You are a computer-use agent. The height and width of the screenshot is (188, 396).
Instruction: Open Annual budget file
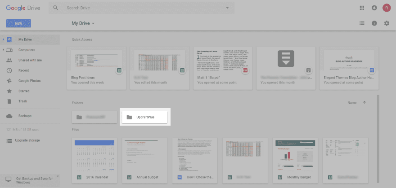click(x=145, y=161)
